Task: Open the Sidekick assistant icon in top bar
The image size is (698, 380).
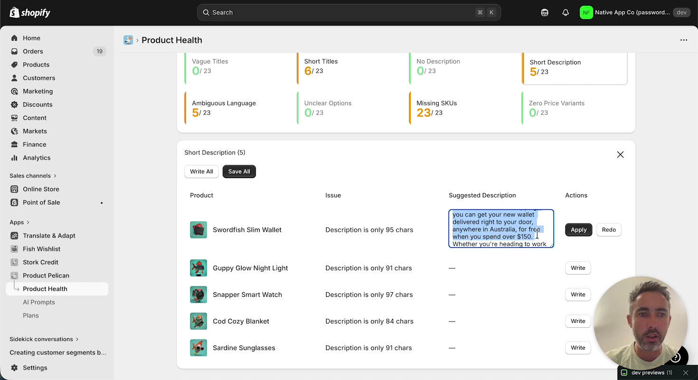Action: 544,12
